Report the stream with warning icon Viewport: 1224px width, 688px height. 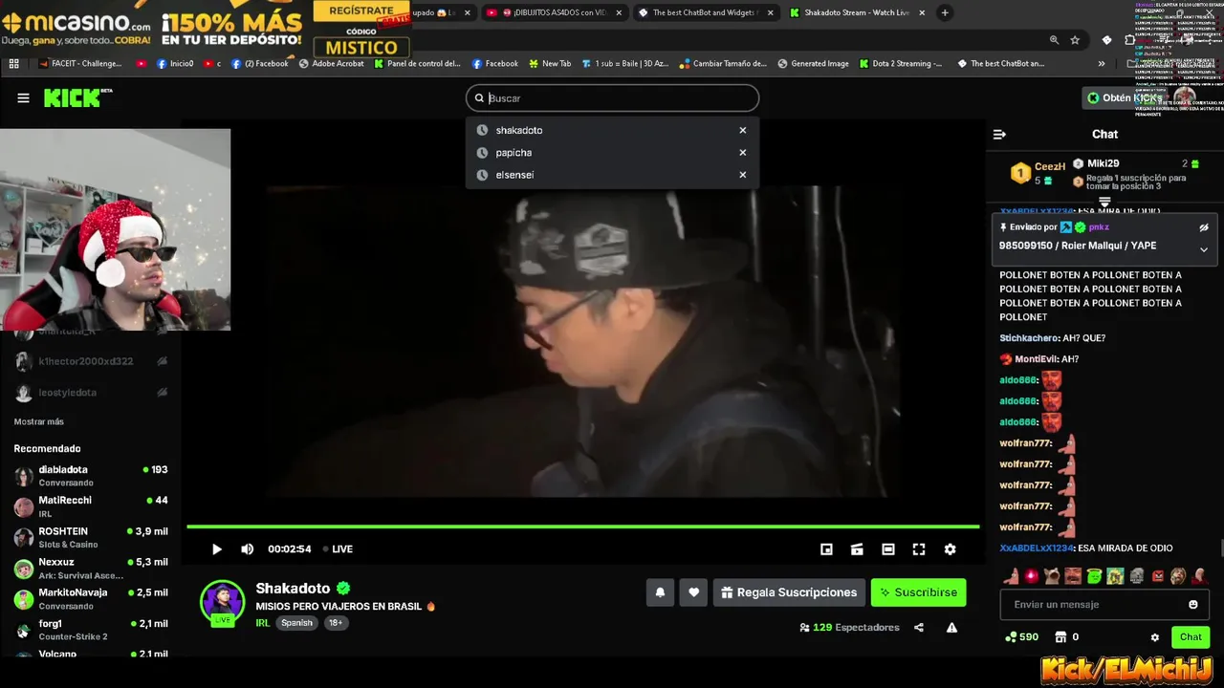click(x=951, y=628)
